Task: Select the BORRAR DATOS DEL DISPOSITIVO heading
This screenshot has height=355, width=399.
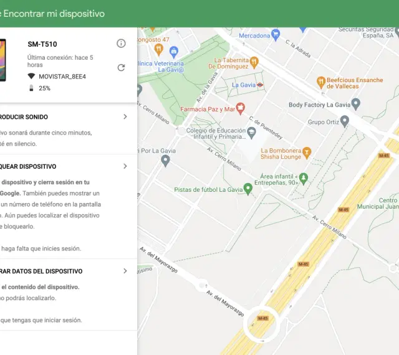Action: (41, 272)
